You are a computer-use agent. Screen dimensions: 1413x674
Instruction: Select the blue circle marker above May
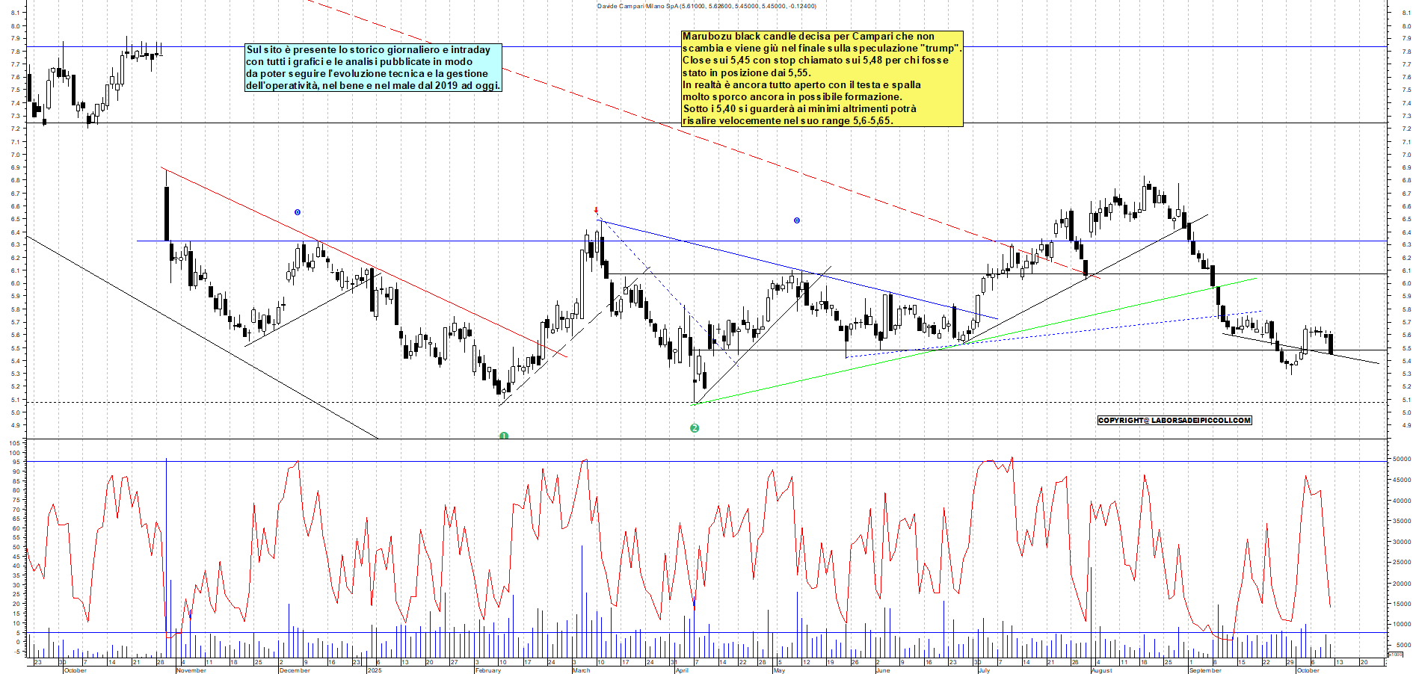click(796, 220)
